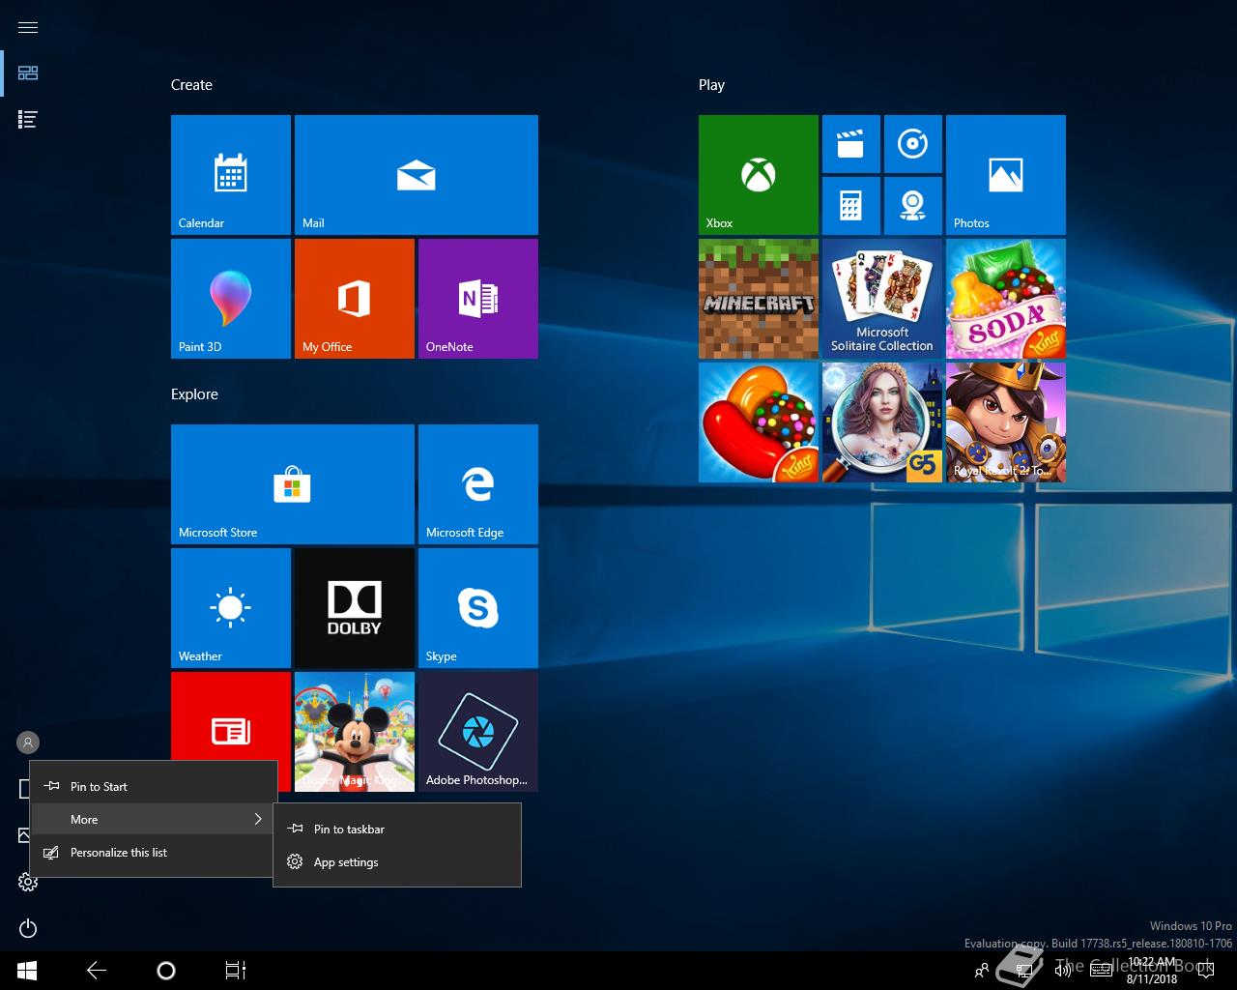
Task: Choose Personalize this list
Action: coord(154,853)
